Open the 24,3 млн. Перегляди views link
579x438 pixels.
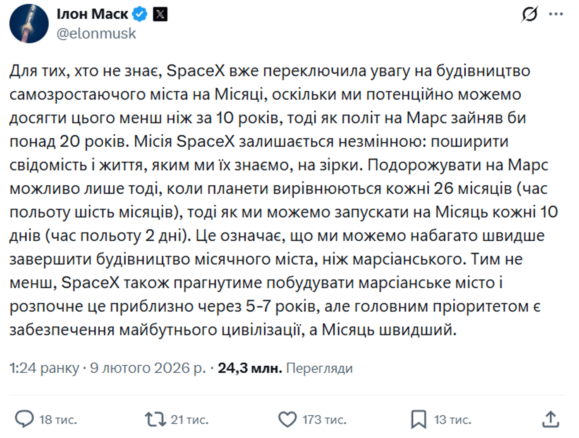[285, 366]
